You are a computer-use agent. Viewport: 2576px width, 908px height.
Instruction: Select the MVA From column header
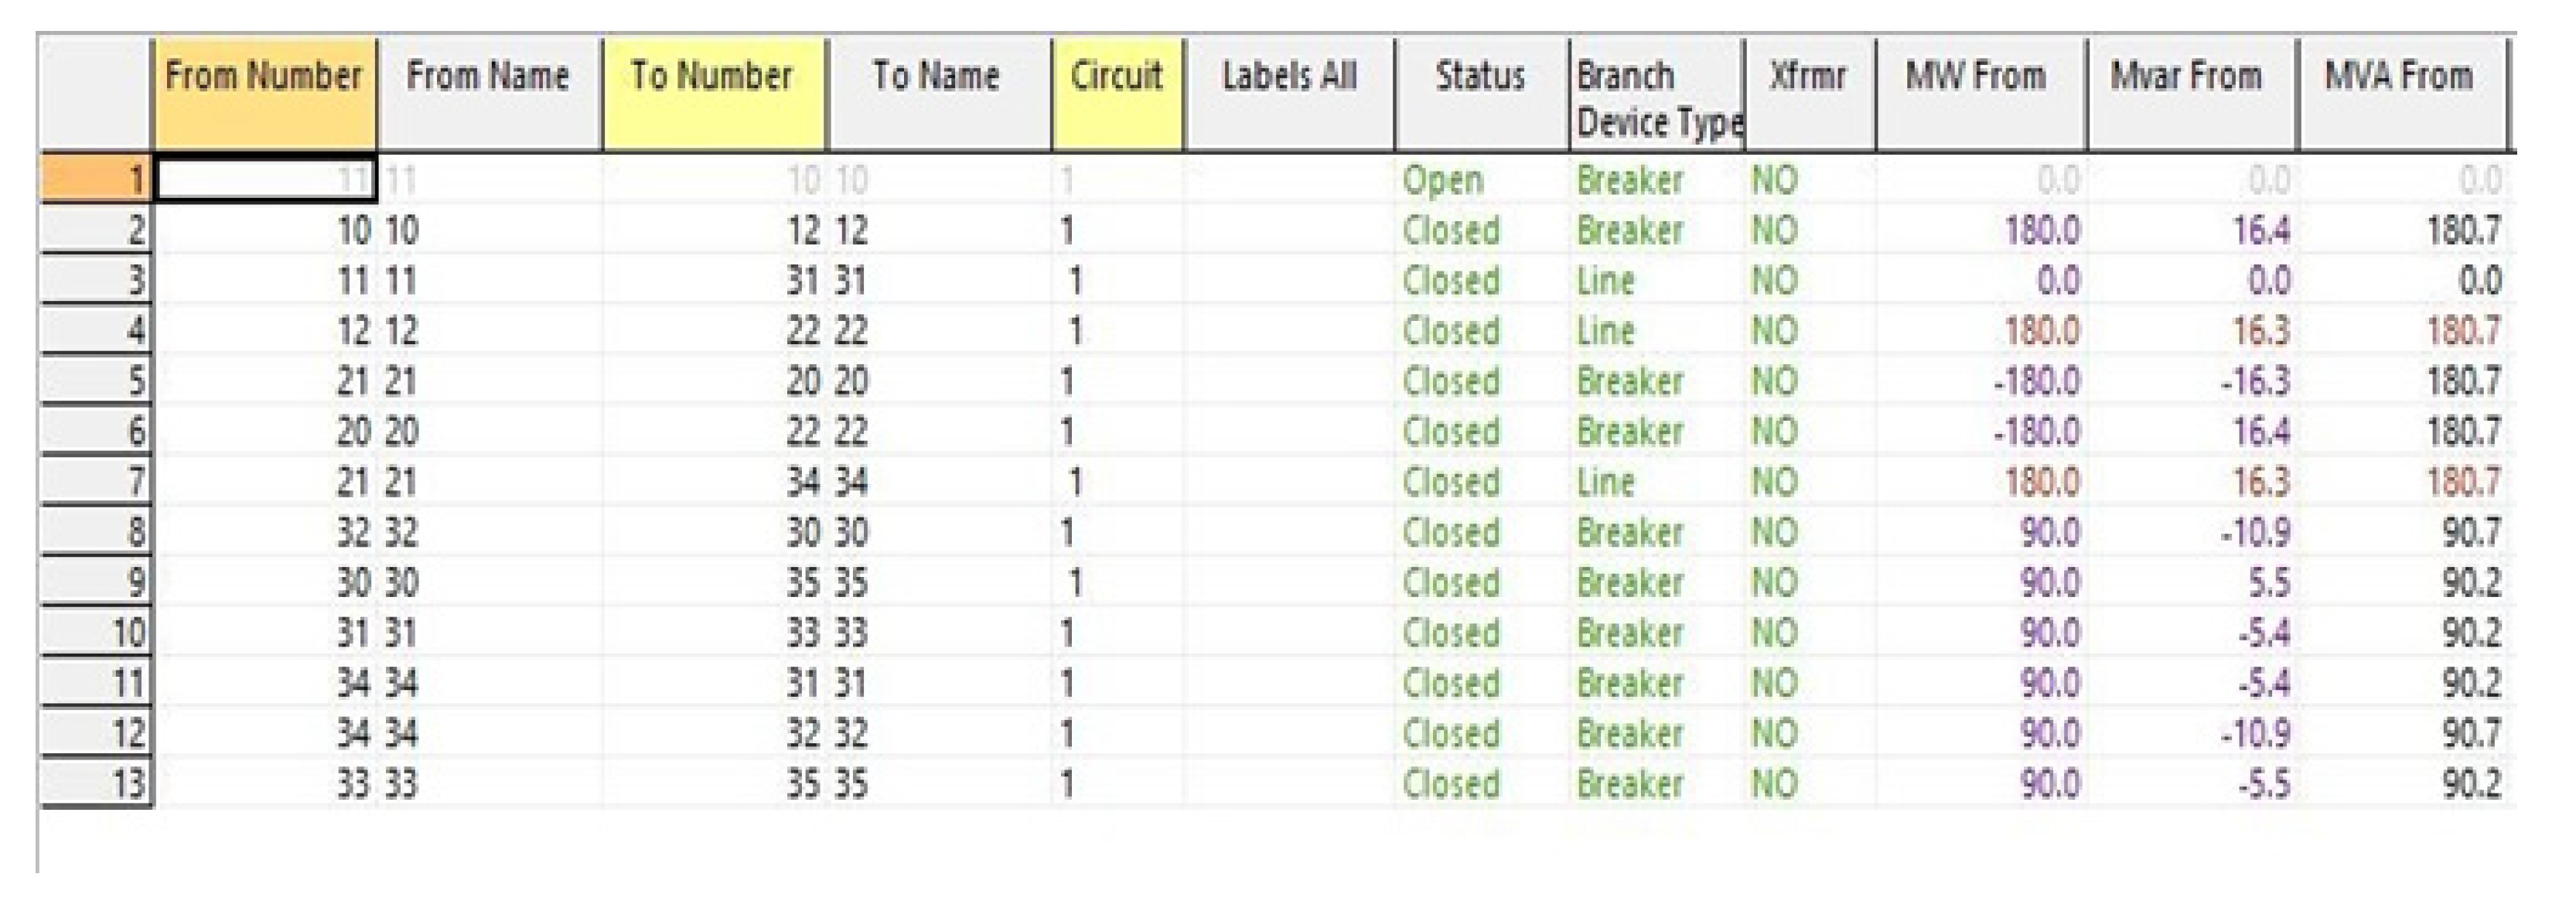pyautogui.click(x=2401, y=96)
